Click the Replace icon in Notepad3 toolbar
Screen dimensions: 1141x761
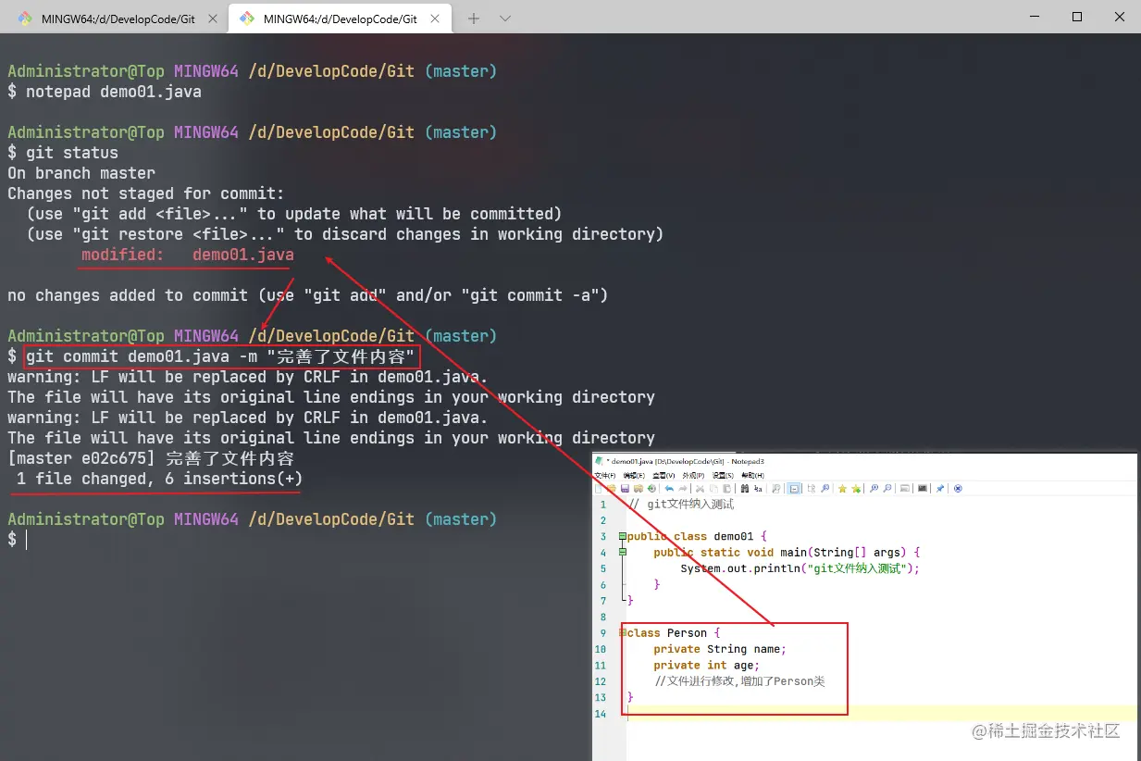coord(758,488)
